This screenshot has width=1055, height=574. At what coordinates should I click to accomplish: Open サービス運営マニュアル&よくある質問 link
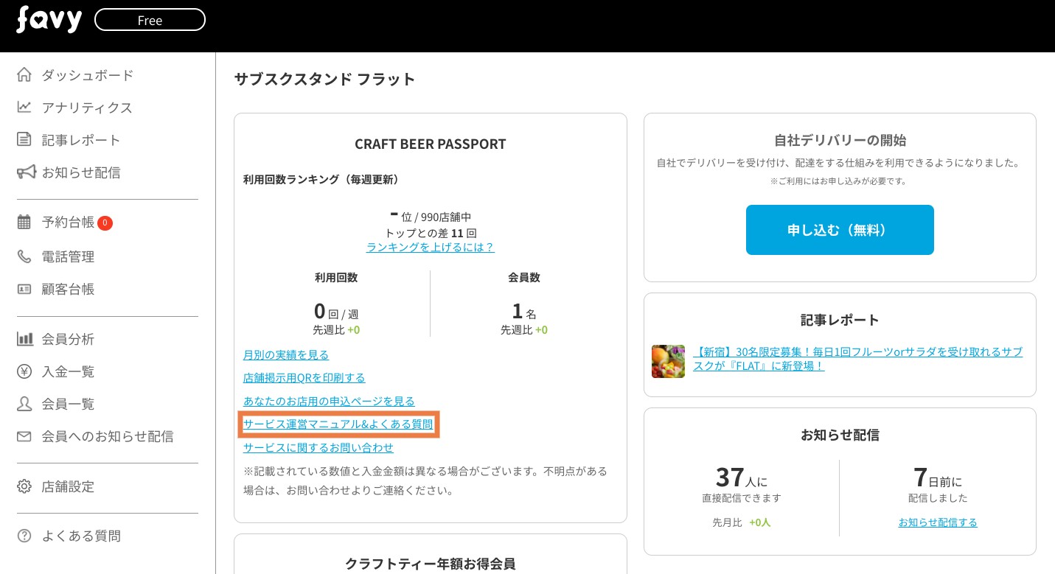click(338, 424)
